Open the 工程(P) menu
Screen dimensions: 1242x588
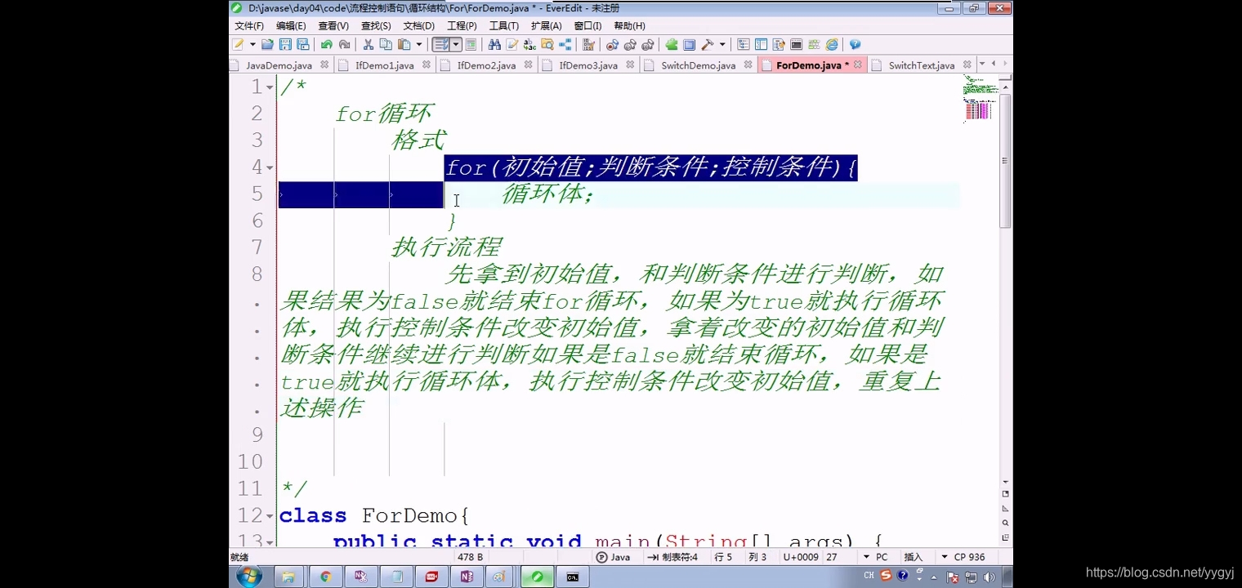pyautogui.click(x=462, y=26)
